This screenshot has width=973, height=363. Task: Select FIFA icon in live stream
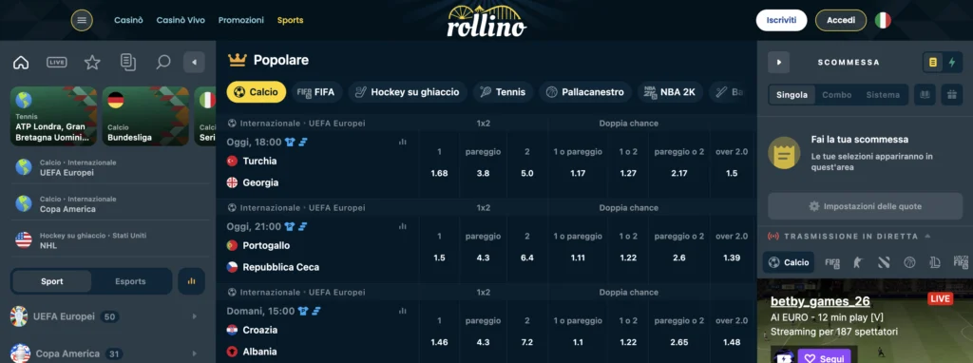coord(832,262)
